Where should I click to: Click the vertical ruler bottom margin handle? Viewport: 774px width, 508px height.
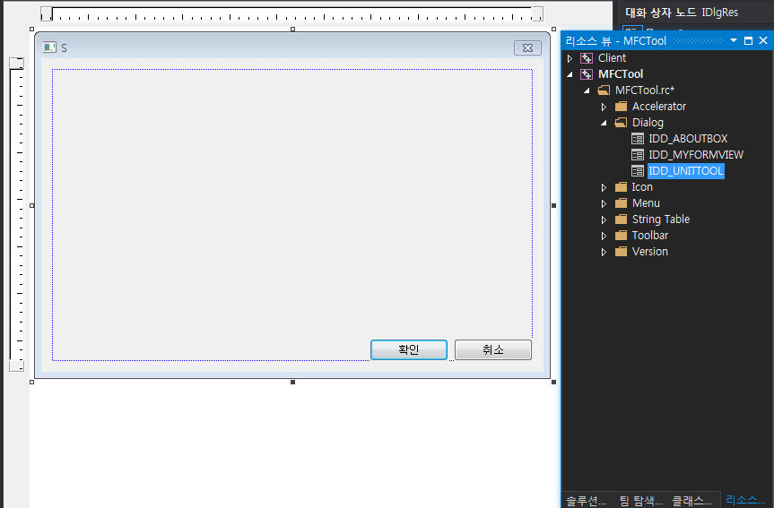click(16, 366)
